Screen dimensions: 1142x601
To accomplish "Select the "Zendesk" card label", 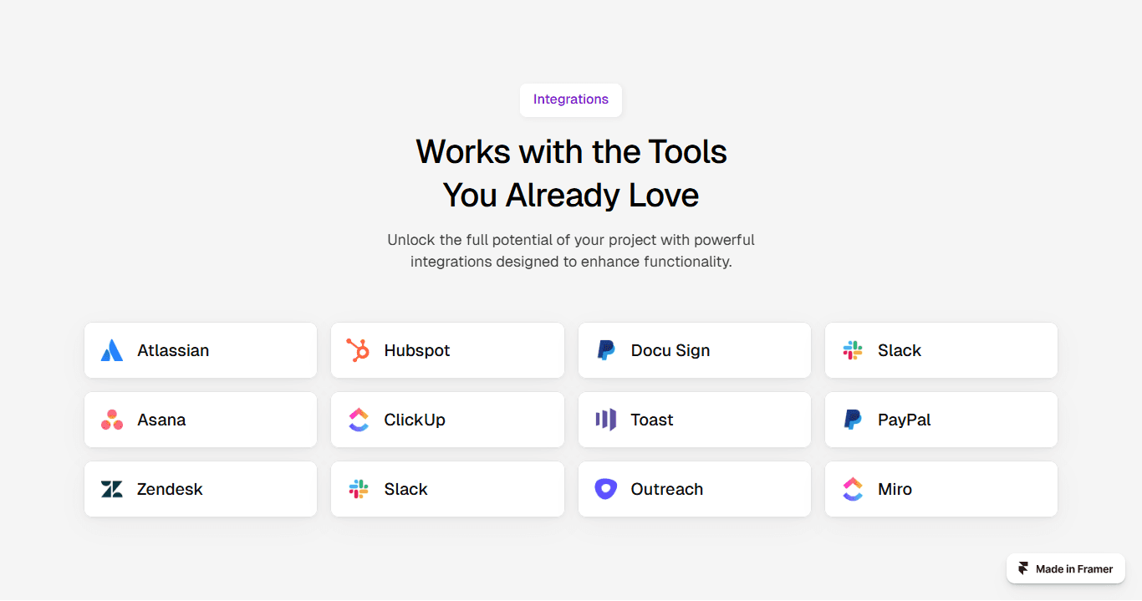I will (170, 489).
